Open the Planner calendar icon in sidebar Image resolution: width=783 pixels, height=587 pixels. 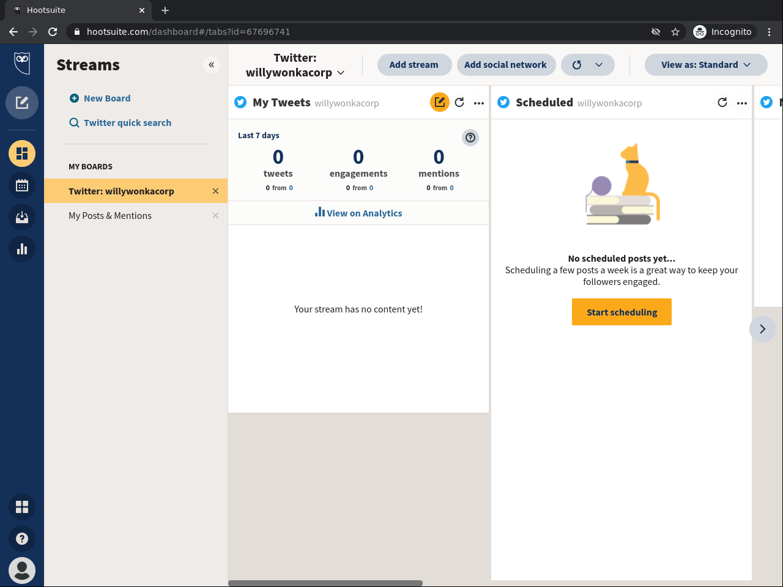pos(22,185)
